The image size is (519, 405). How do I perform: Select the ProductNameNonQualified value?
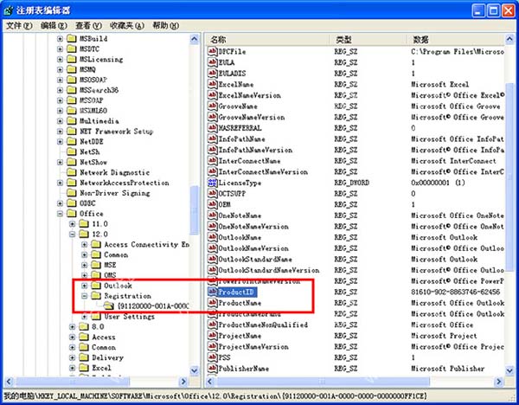(263, 325)
